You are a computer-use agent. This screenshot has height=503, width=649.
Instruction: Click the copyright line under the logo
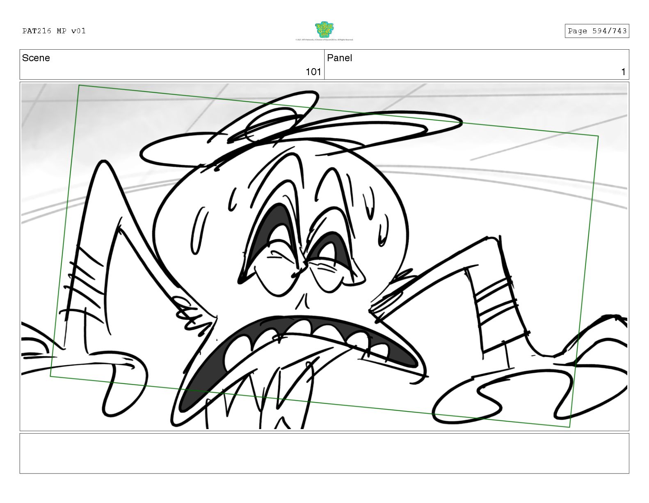coord(324,40)
